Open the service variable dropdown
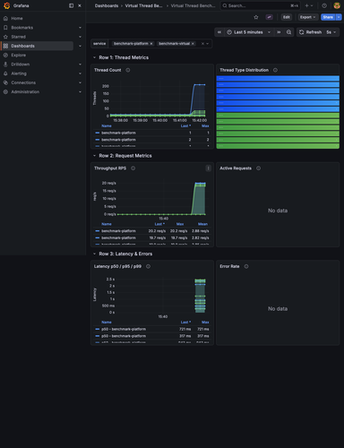Viewport: 344px width, 448px height. point(208,44)
